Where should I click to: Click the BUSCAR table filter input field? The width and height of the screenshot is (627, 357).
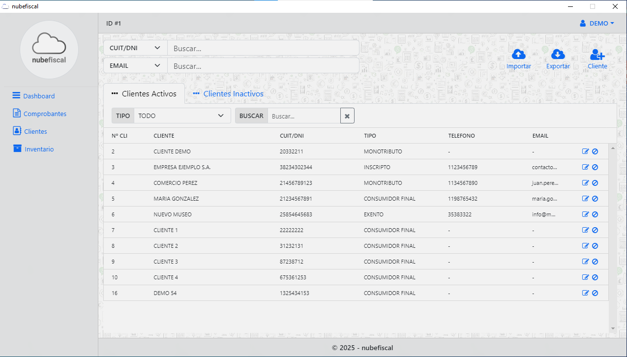303,116
